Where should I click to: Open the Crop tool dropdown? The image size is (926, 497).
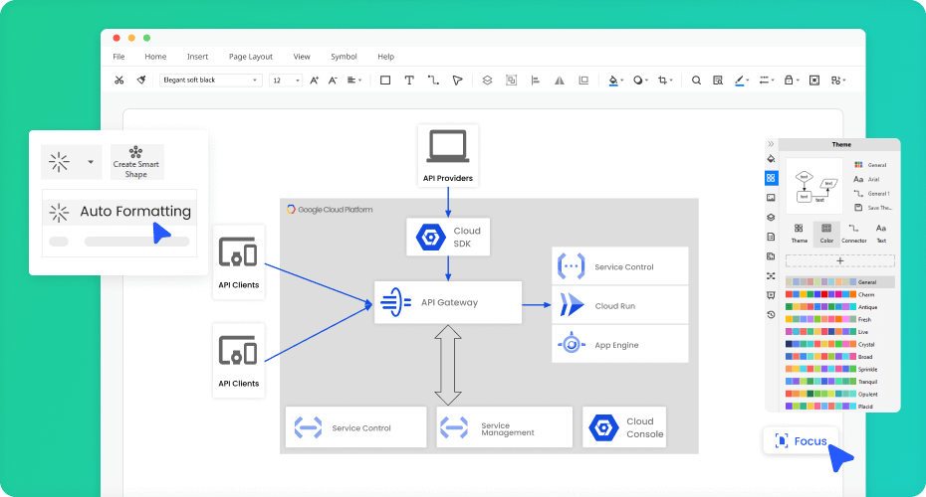[665, 81]
